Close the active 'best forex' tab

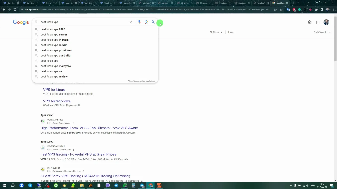click(x=287, y=3)
